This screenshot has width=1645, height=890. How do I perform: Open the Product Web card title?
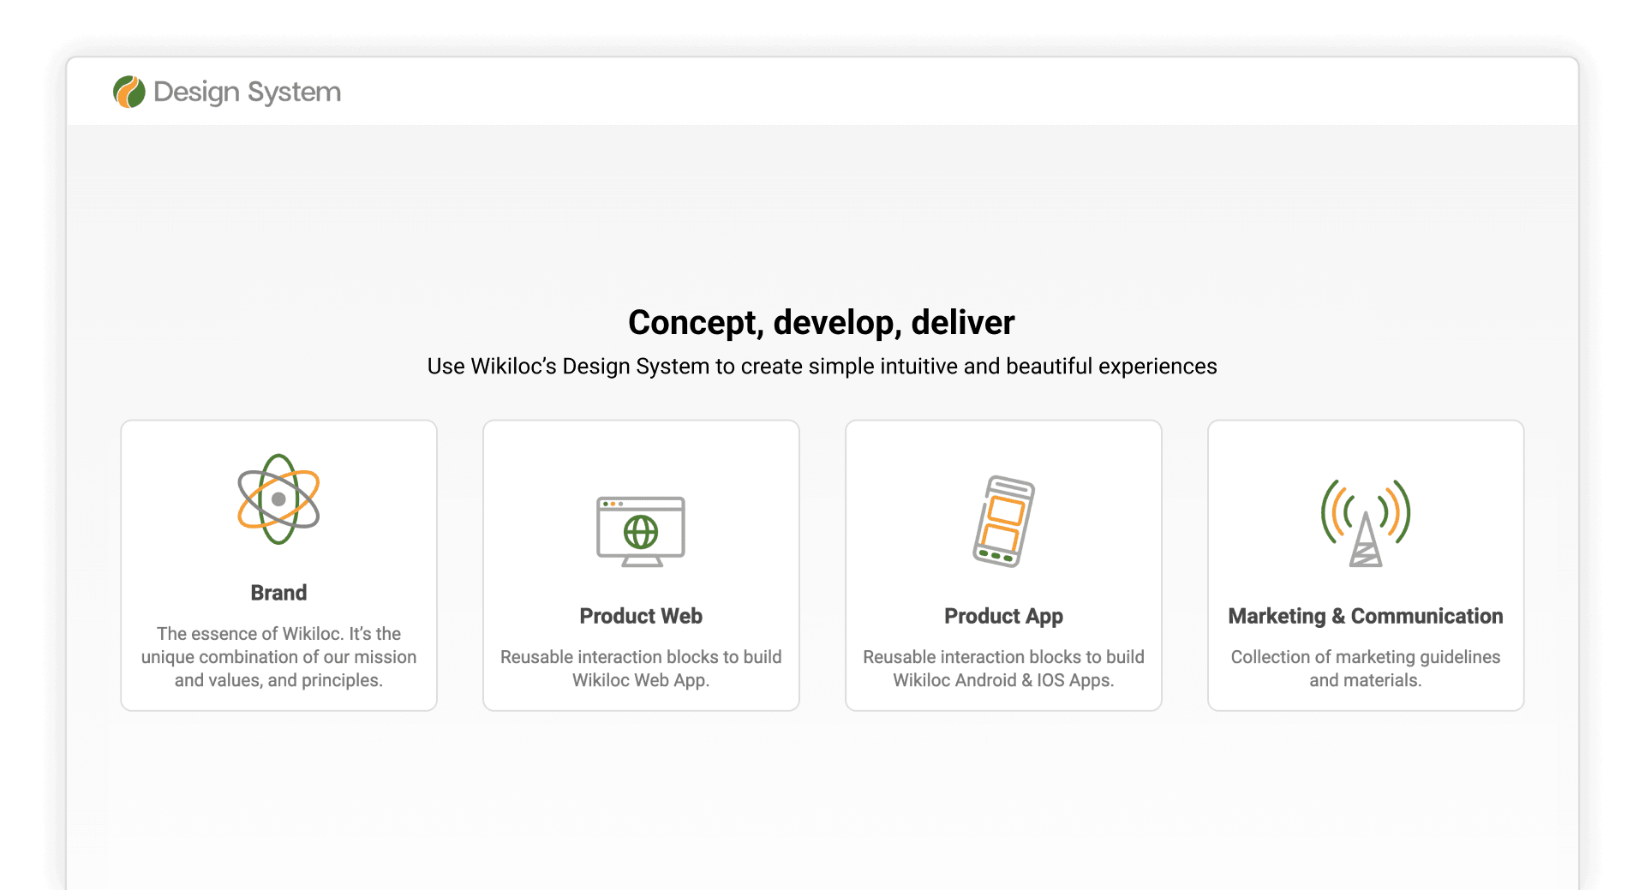coord(641,616)
